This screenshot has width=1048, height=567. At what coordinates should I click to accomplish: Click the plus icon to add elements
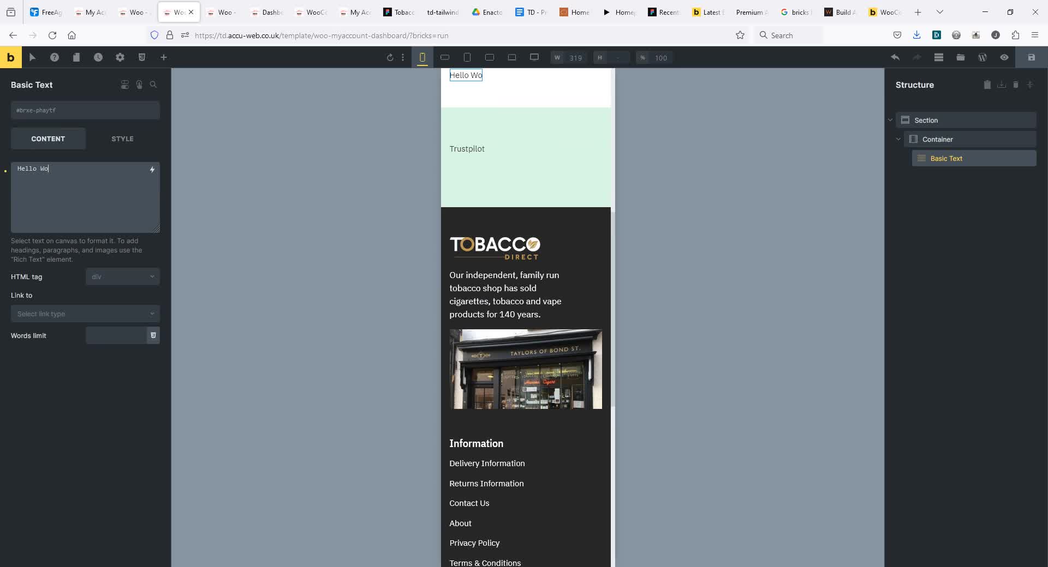coord(164,57)
